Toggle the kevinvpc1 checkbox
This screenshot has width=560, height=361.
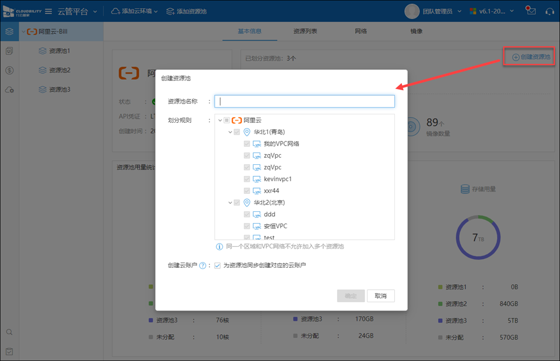(x=247, y=179)
